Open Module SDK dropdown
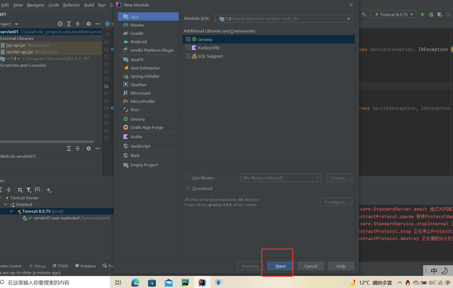 (x=283, y=18)
